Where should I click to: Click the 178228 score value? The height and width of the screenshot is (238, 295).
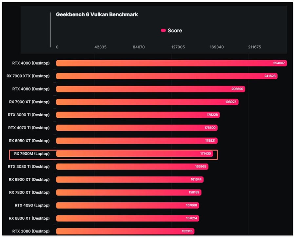pyautogui.click(x=212, y=115)
